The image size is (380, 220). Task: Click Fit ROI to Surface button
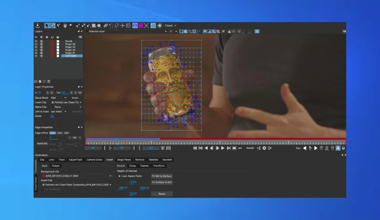click(162, 176)
